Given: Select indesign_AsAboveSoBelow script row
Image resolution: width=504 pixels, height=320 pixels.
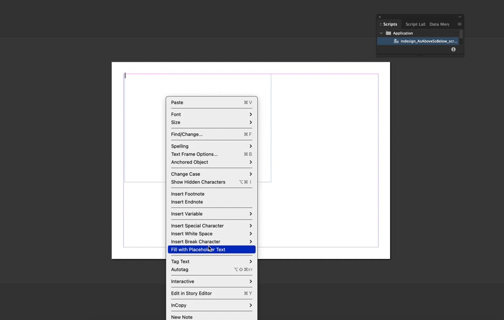Looking at the screenshot, I should tap(418, 41).
